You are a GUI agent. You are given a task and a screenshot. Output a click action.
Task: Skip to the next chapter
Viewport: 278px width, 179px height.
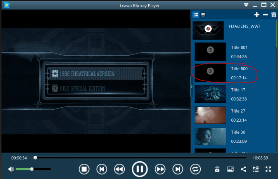[178, 169]
